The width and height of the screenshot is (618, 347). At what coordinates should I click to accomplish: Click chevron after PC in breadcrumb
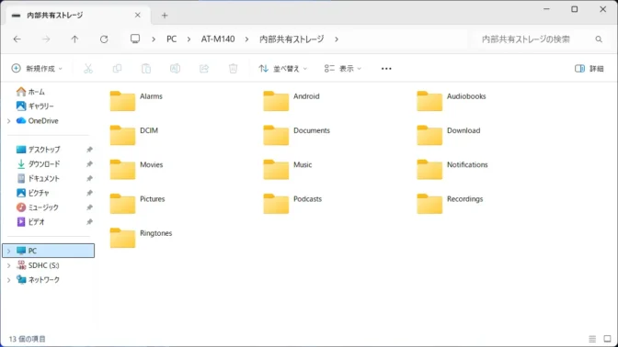pyautogui.click(x=189, y=39)
